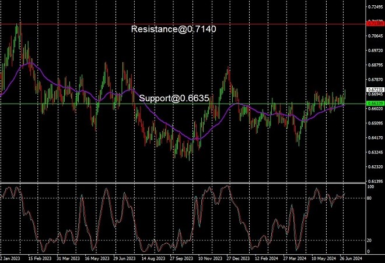Click the red 0.71389 price tag
This screenshot has width=385, height=263.
375,23
